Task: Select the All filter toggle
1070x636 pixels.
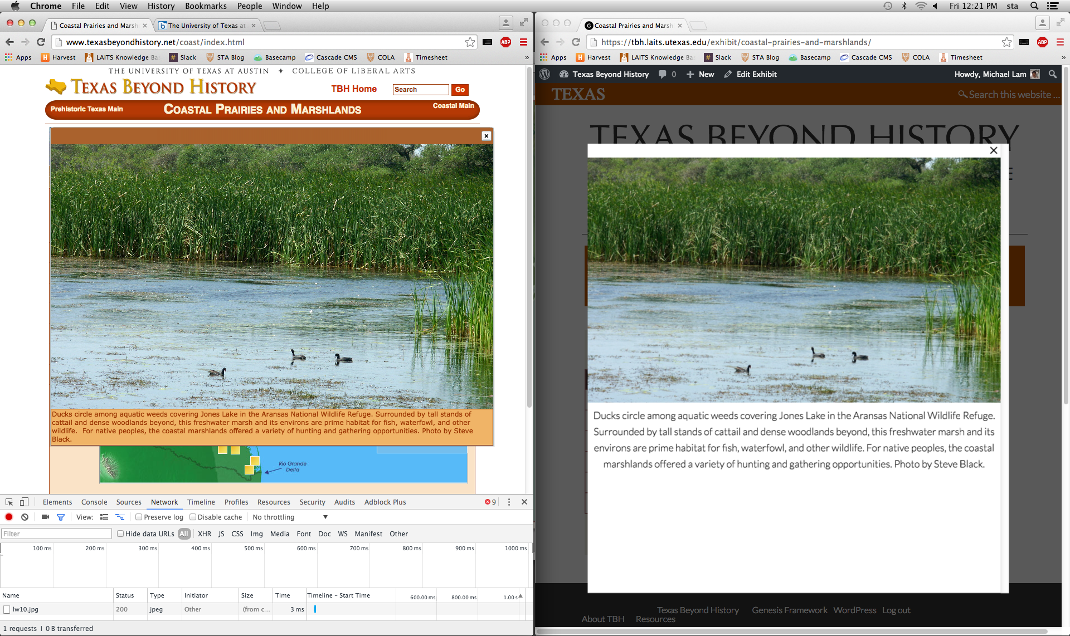Action: (184, 534)
